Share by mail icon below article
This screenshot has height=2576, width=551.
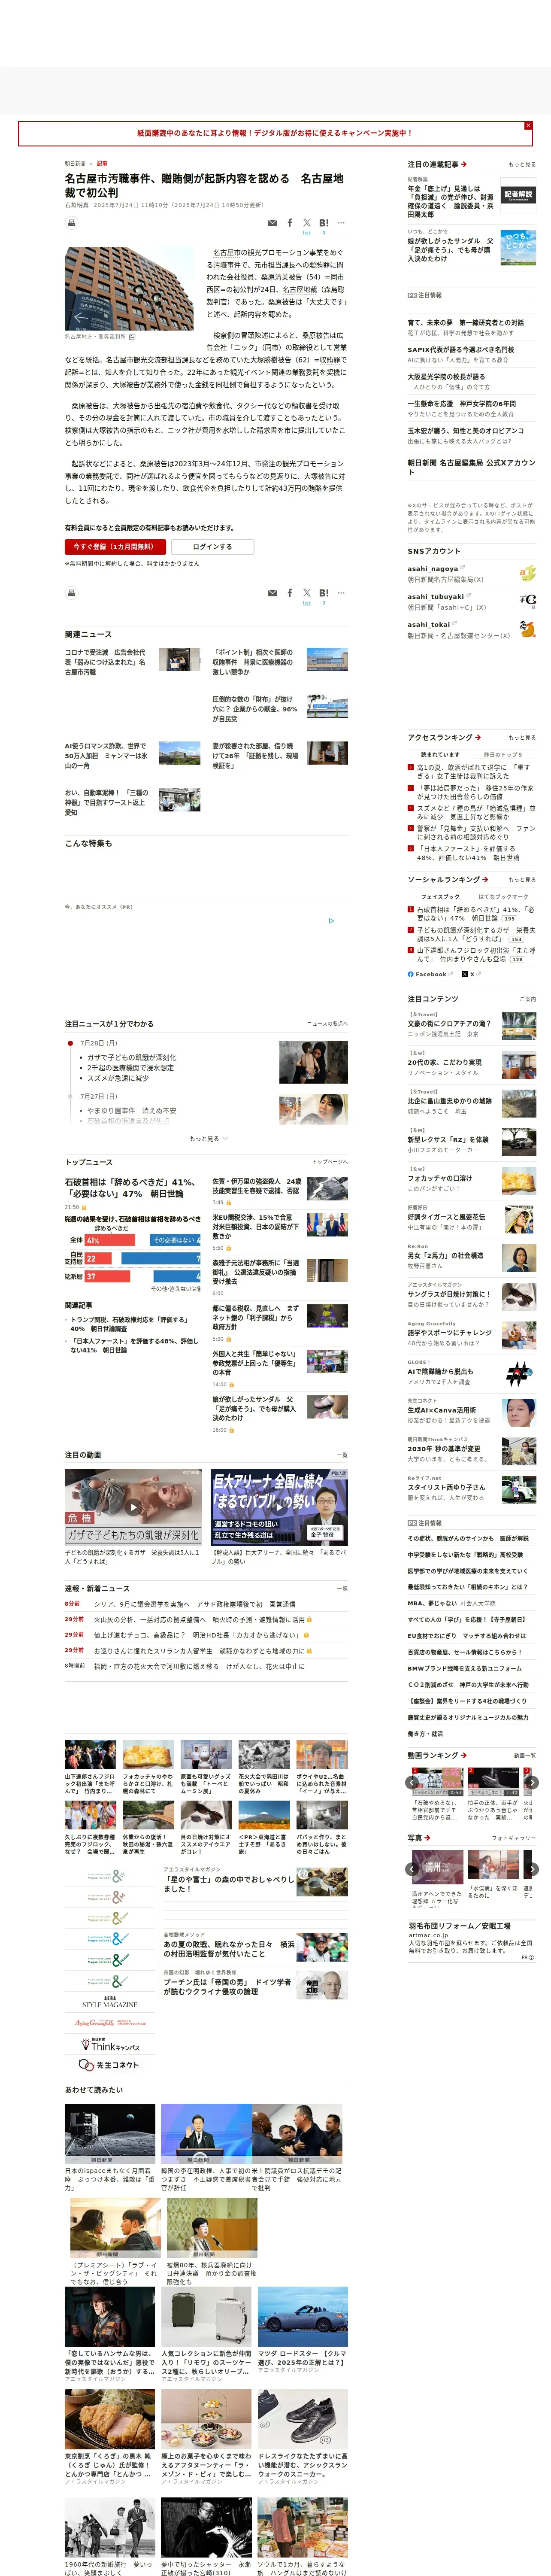point(272,593)
